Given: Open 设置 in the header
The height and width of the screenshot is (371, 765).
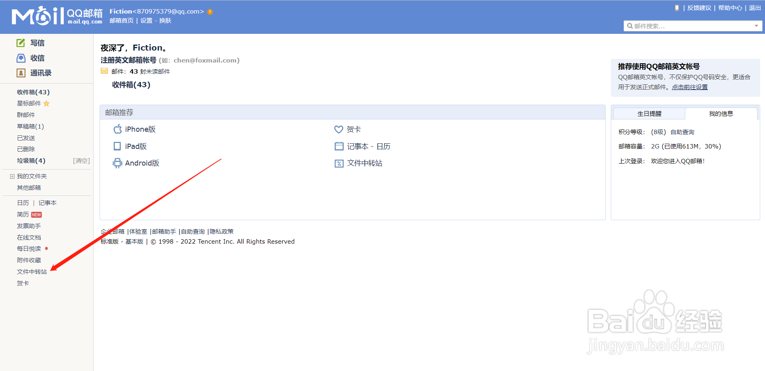Looking at the screenshot, I should point(146,21).
